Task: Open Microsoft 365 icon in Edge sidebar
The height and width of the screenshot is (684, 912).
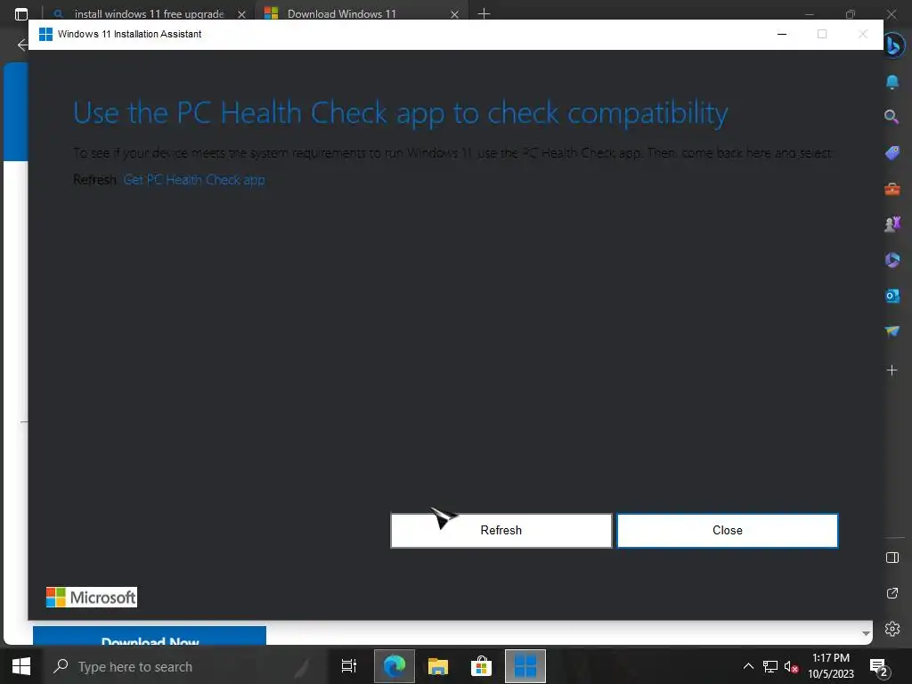Action: pos(892,259)
